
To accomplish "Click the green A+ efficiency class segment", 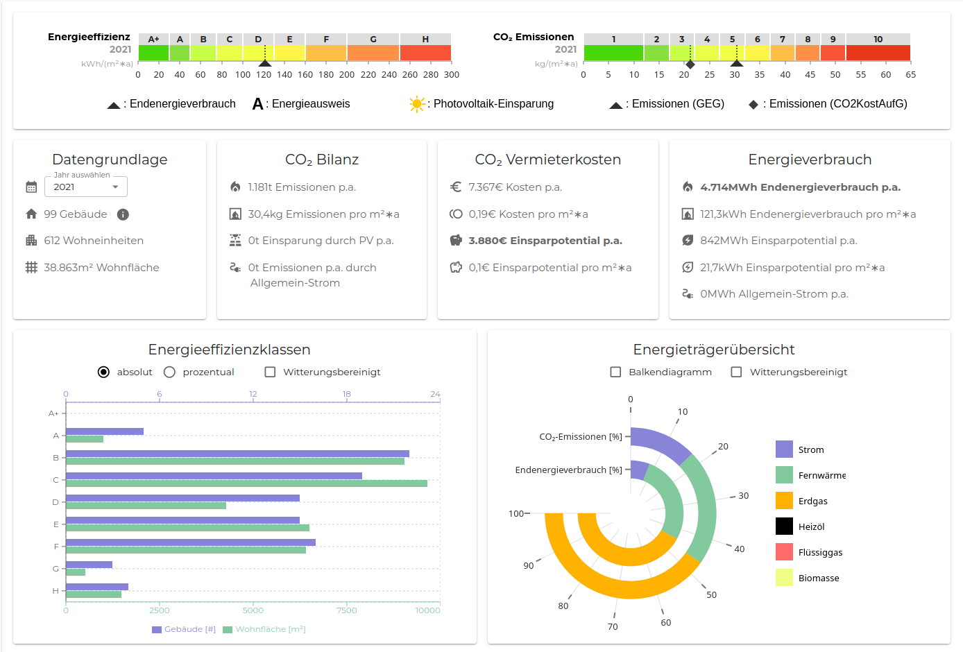I will 153,53.
